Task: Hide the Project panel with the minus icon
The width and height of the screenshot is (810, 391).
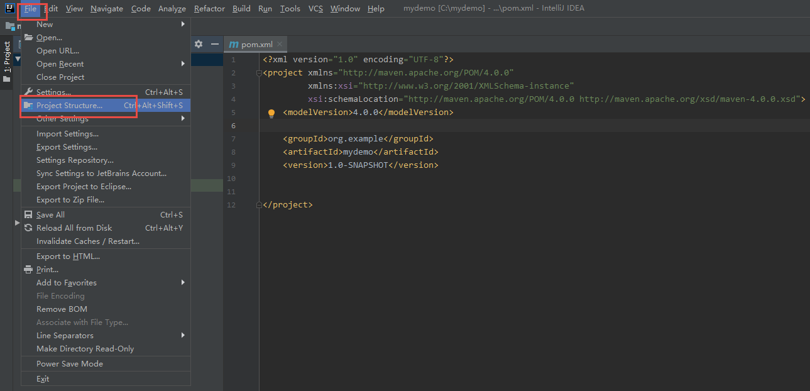Action: 214,44
